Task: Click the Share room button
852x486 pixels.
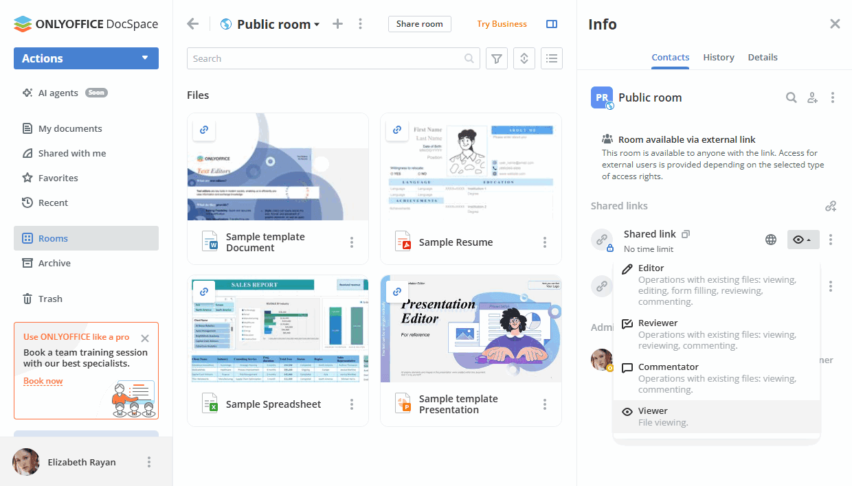Action: [419, 24]
